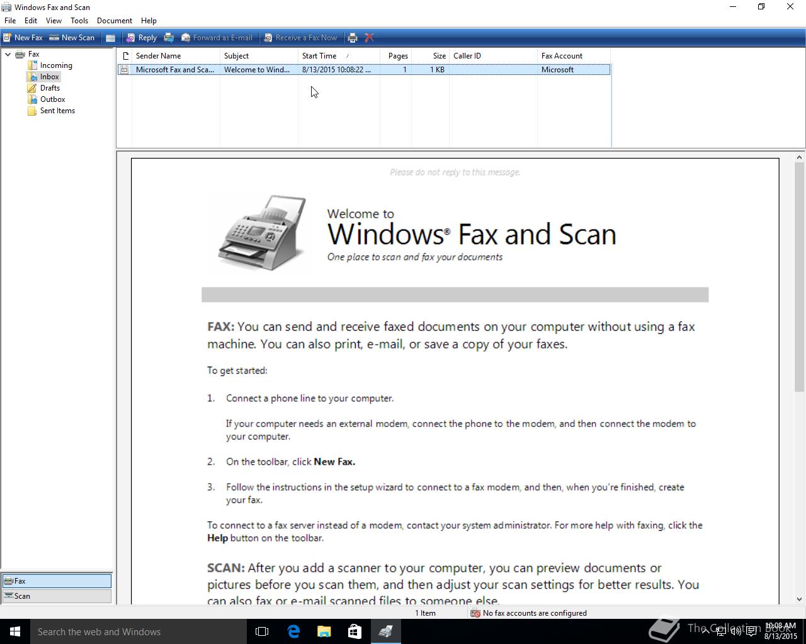Open the Tools menu

(79, 21)
